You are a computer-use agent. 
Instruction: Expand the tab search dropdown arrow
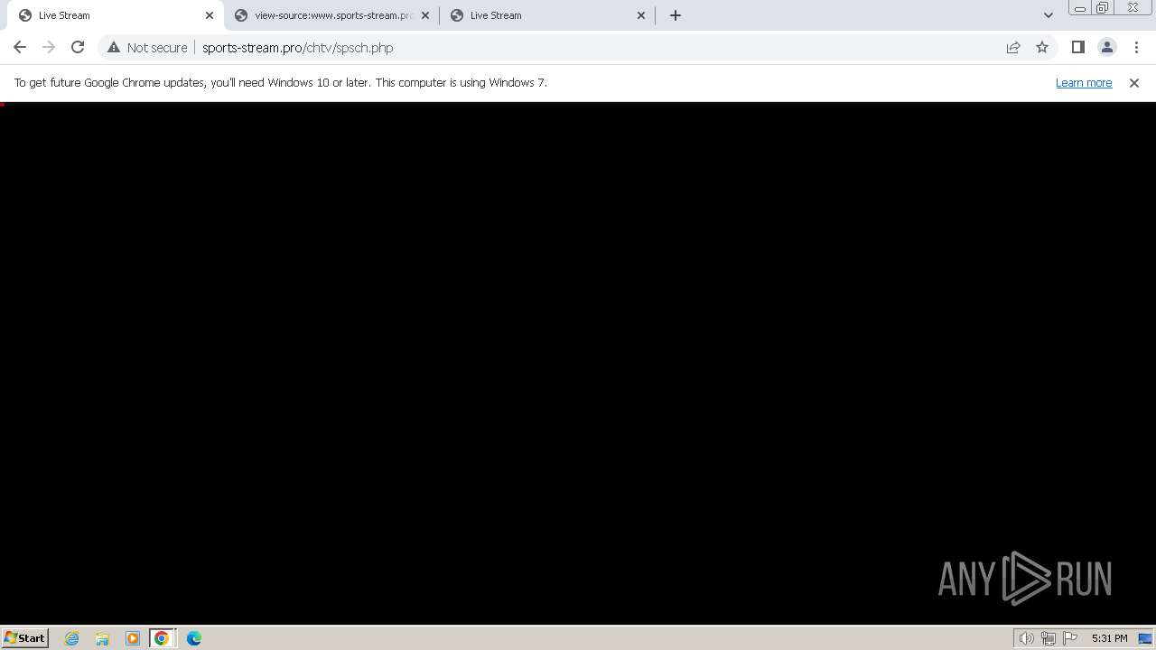click(x=1048, y=15)
